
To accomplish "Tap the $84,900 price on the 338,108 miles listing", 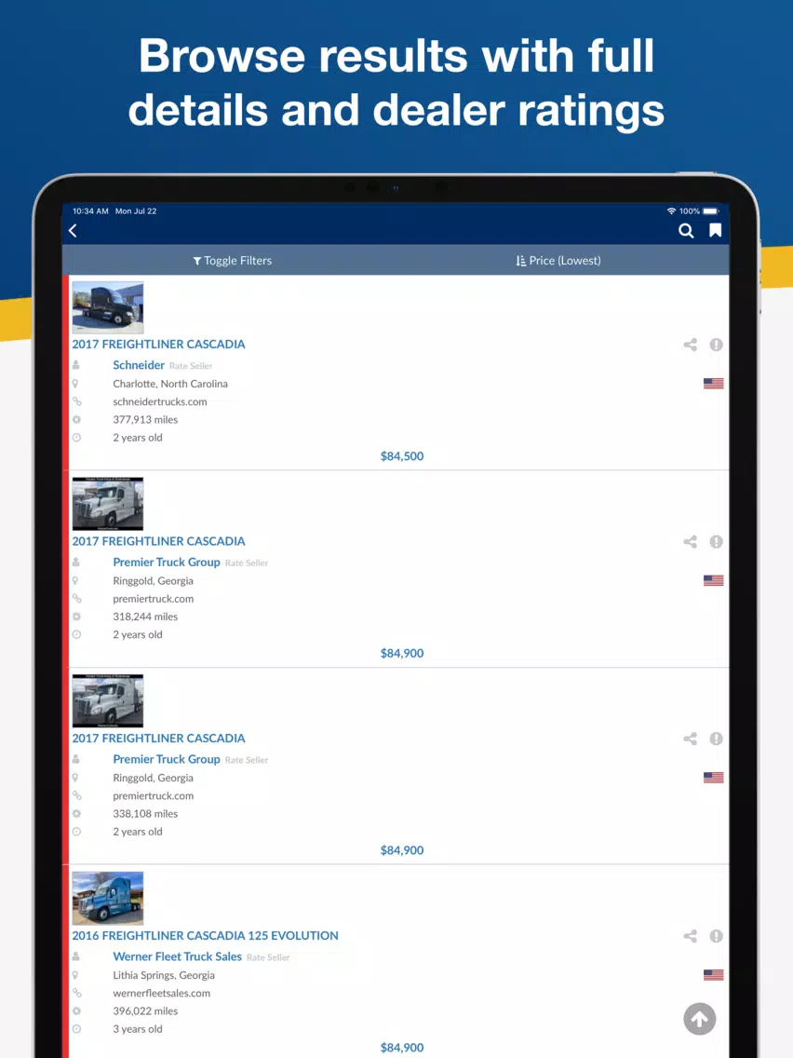I will pyautogui.click(x=402, y=850).
